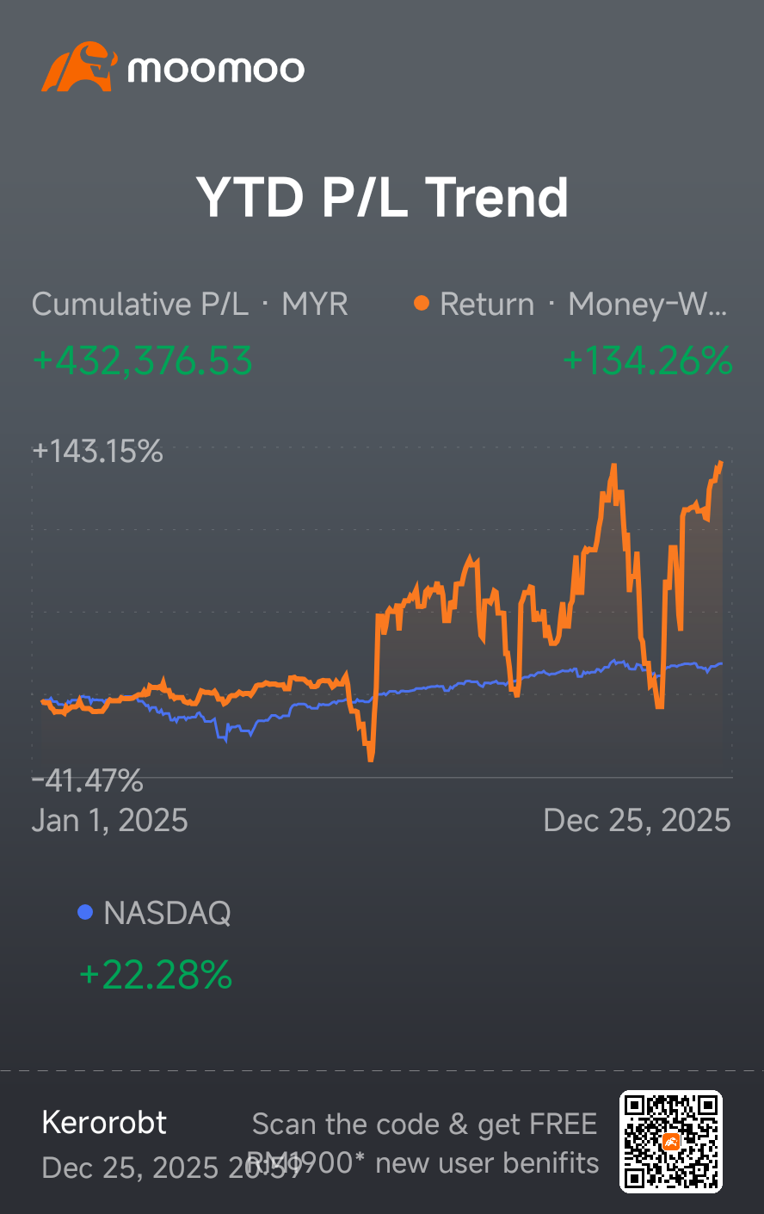Tap the Kerorobt username

click(x=104, y=1123)
